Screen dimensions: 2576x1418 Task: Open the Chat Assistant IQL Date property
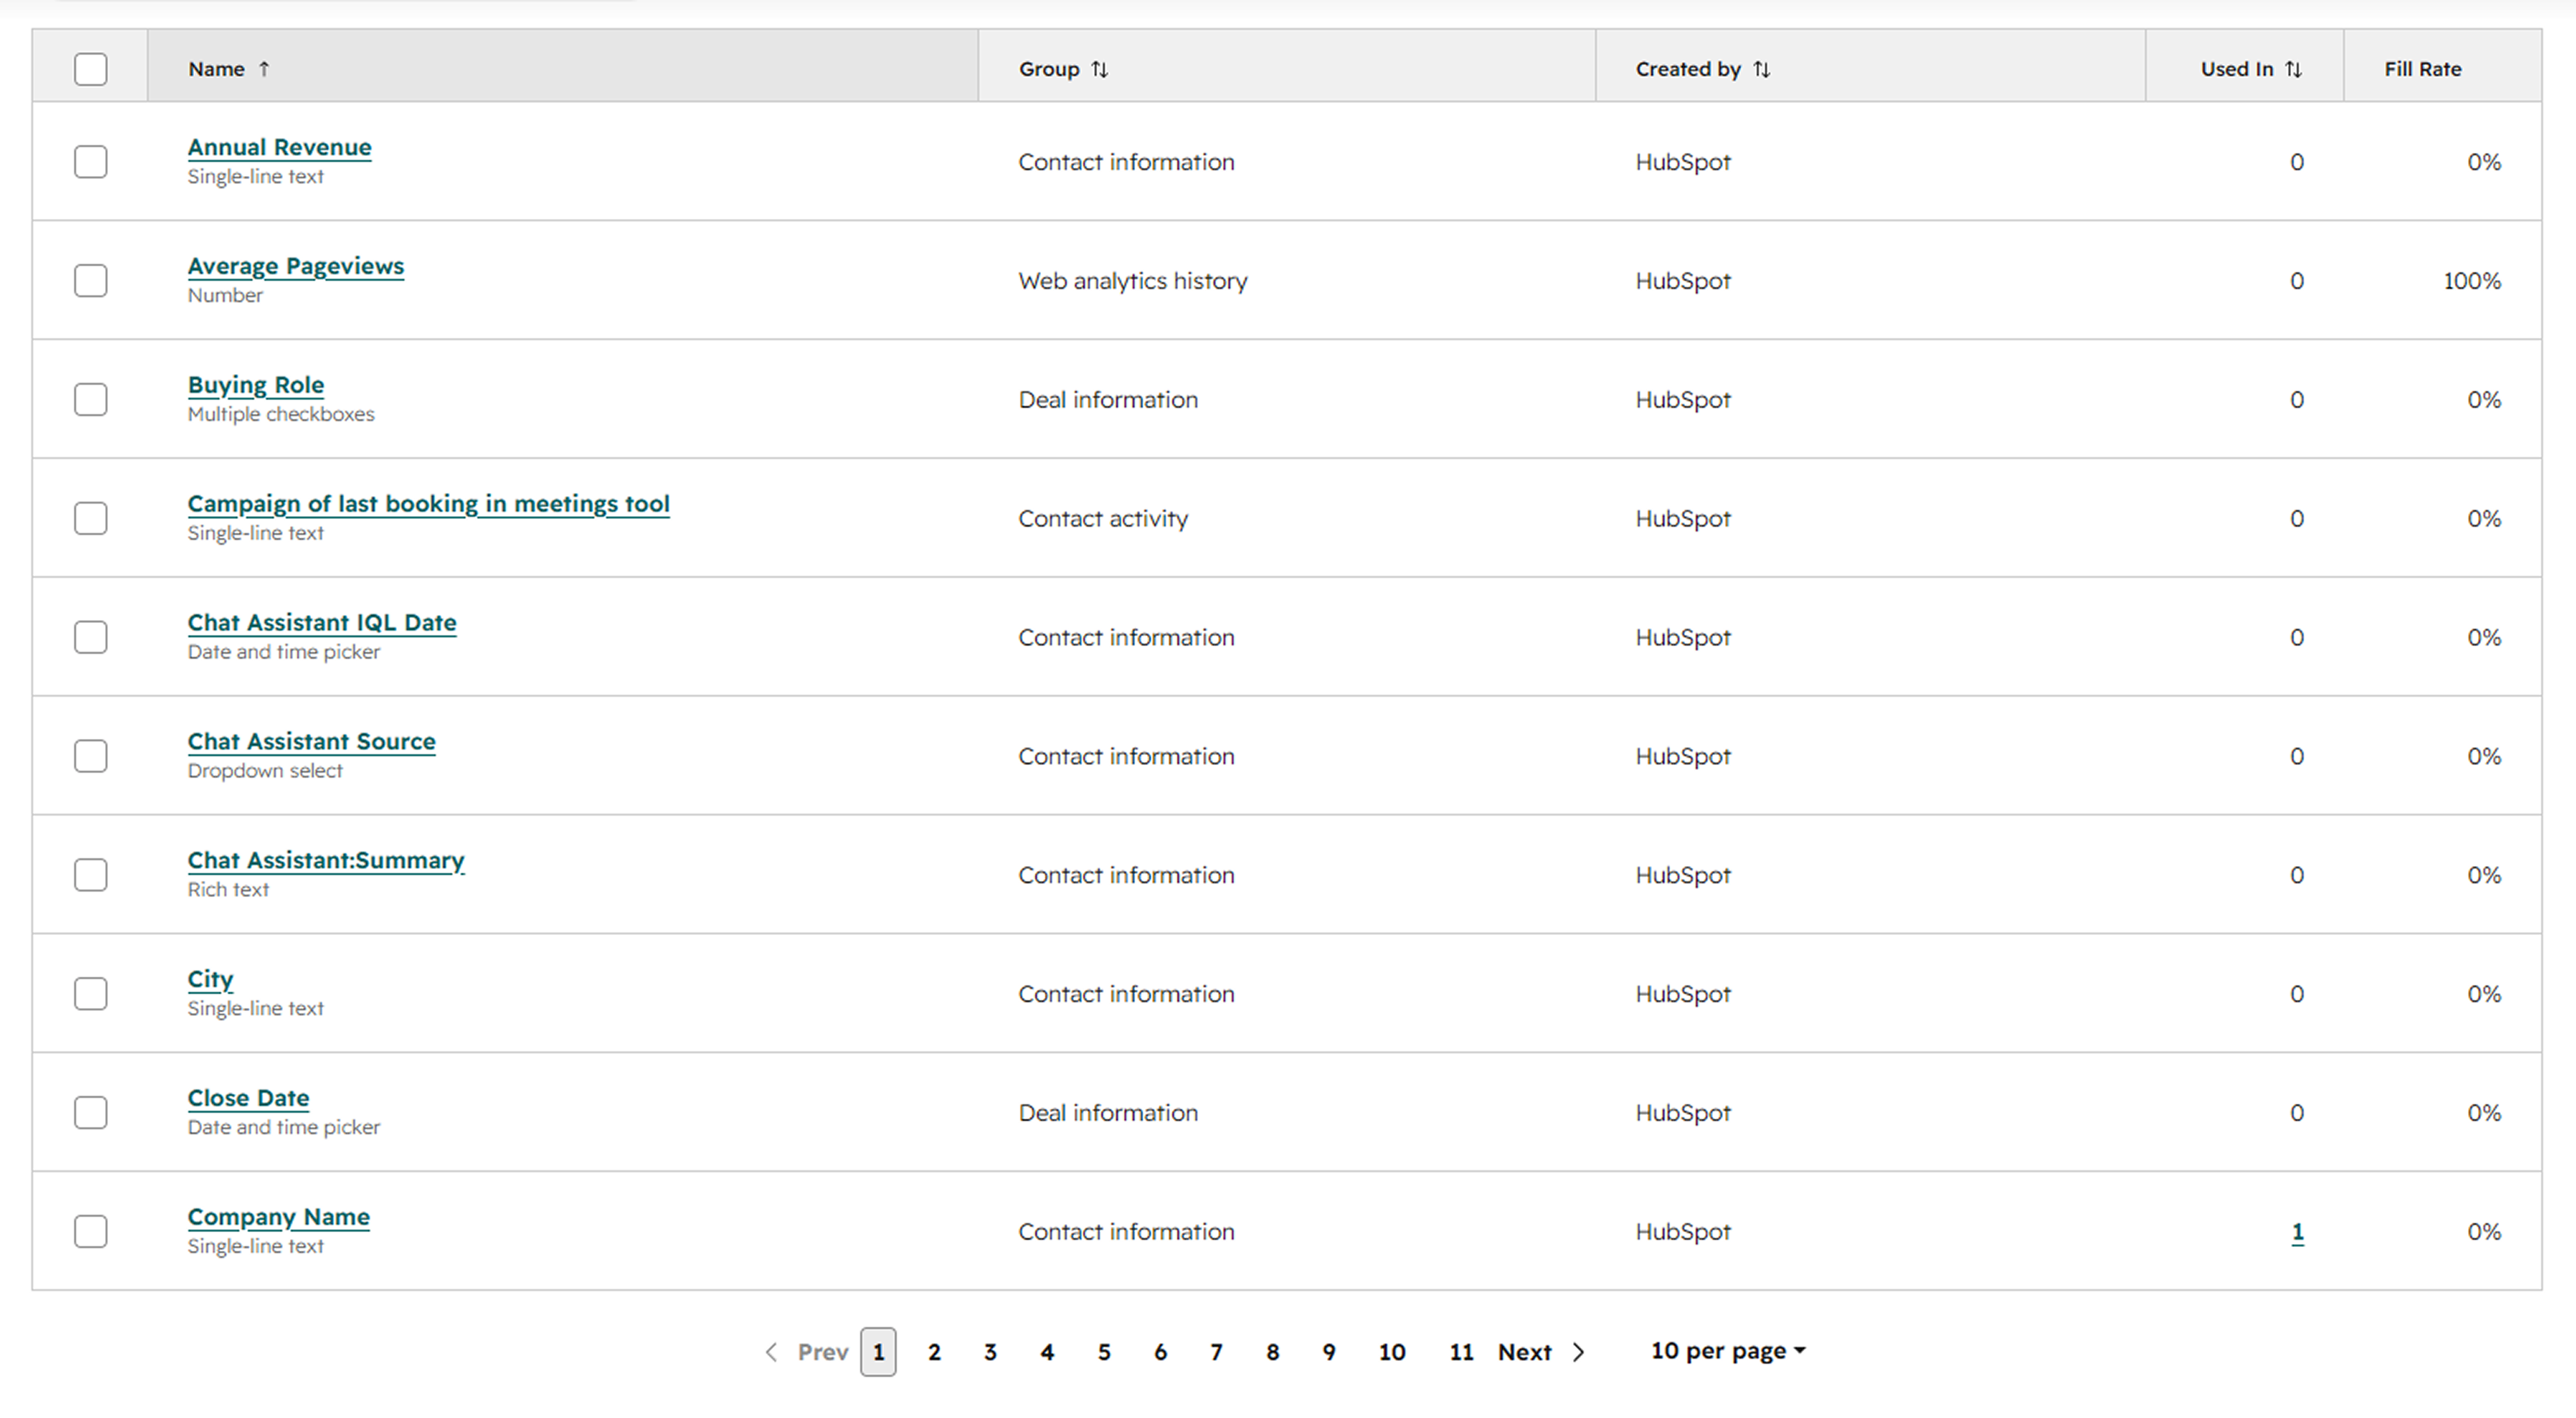click(x=322, y=623)
